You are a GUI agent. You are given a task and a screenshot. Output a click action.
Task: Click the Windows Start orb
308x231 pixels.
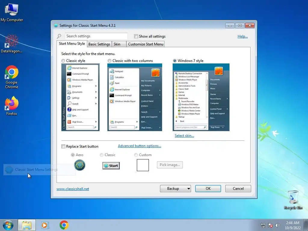coord(8,225)
